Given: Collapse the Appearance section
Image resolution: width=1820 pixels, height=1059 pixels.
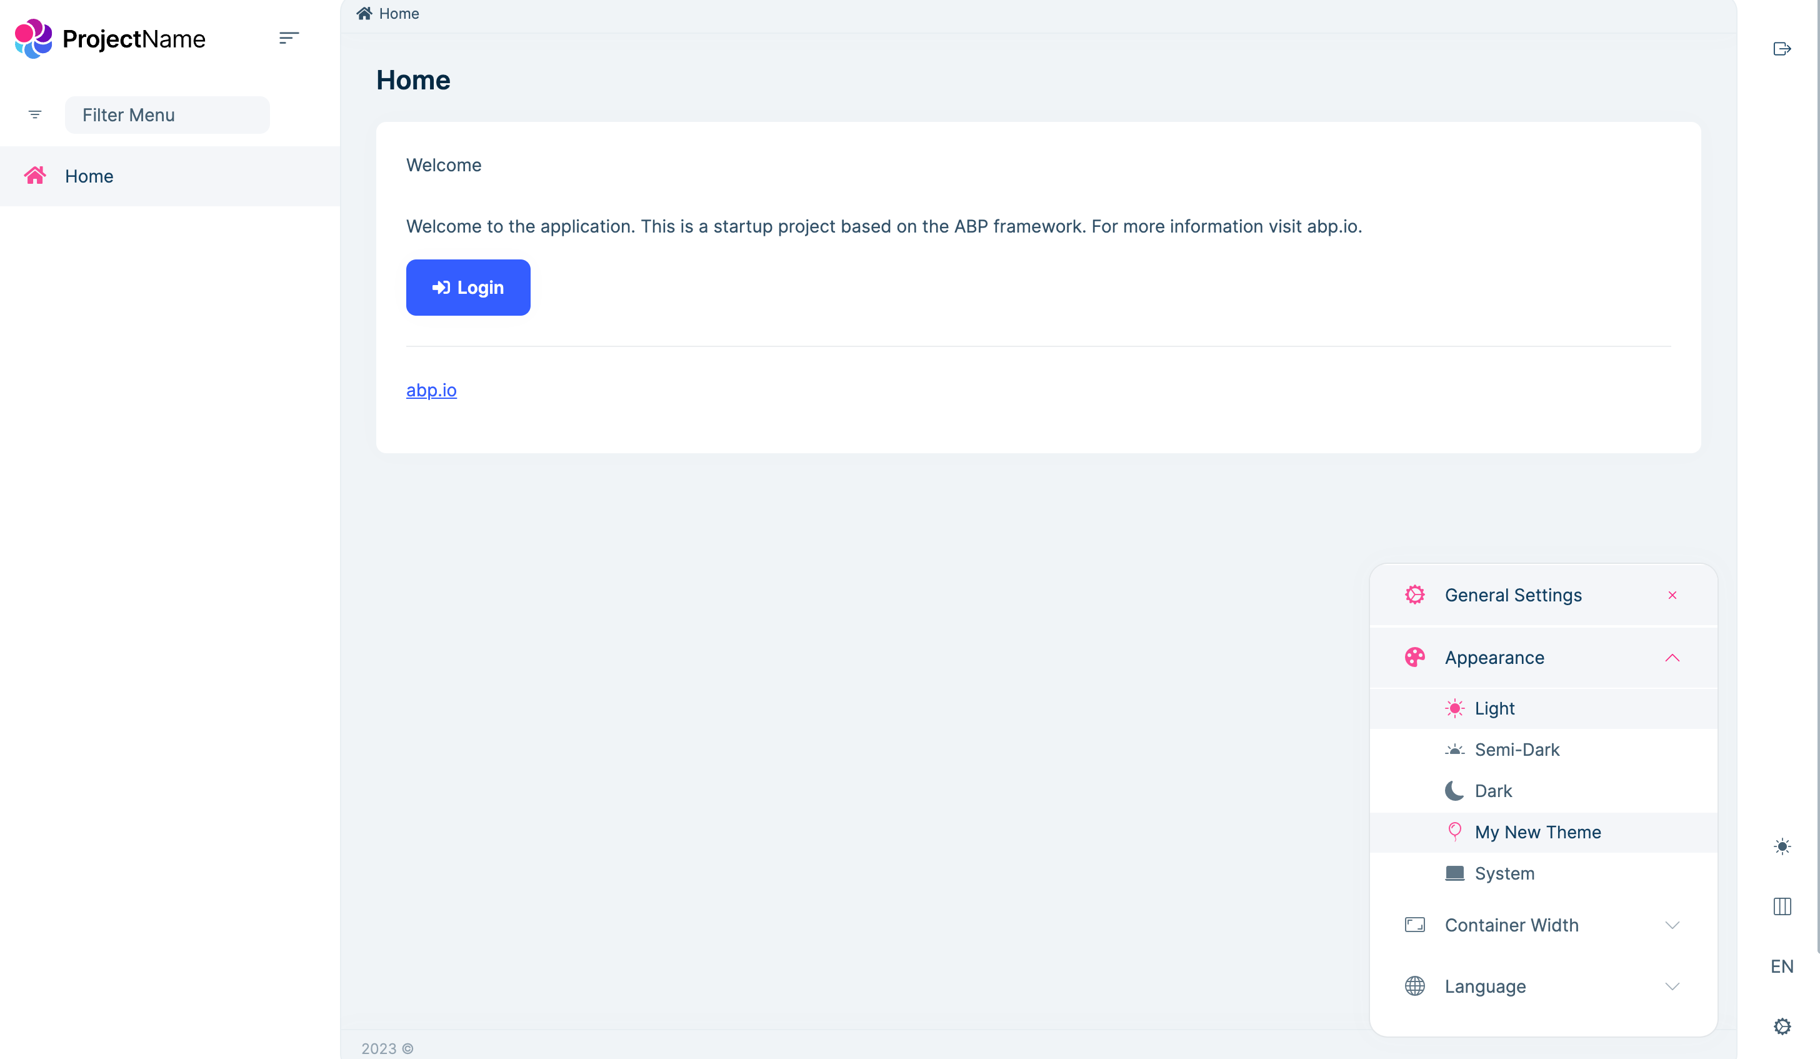Looking at the screenshot, I should tap(1673, 658).
